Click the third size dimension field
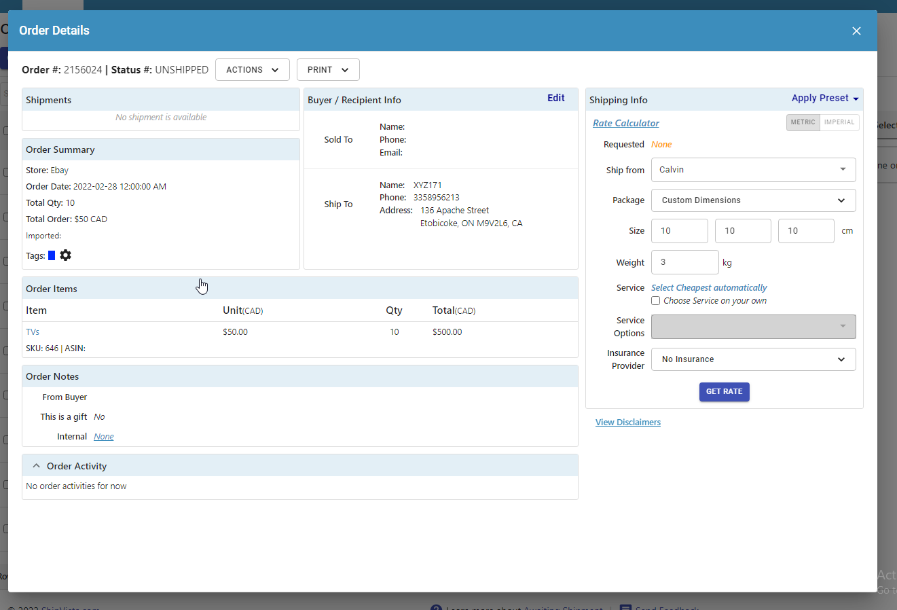 click(x=806, y=231)
